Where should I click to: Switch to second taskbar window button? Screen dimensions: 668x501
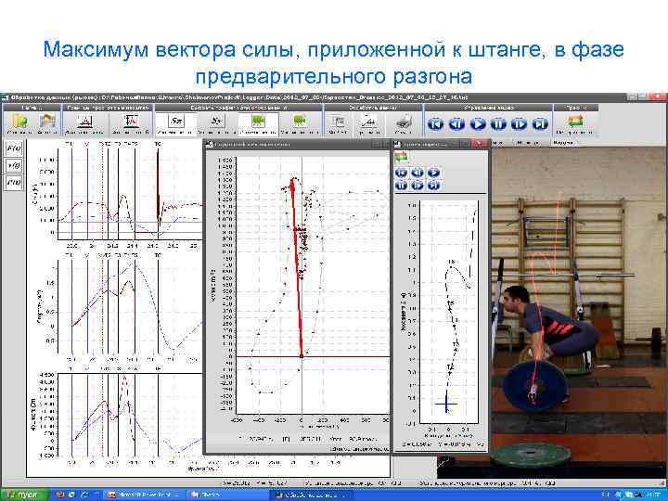(x=227, y=495)
